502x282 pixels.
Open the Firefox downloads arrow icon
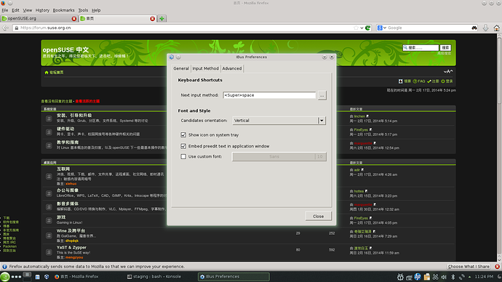pyautogui.click(x=486, y=28)
